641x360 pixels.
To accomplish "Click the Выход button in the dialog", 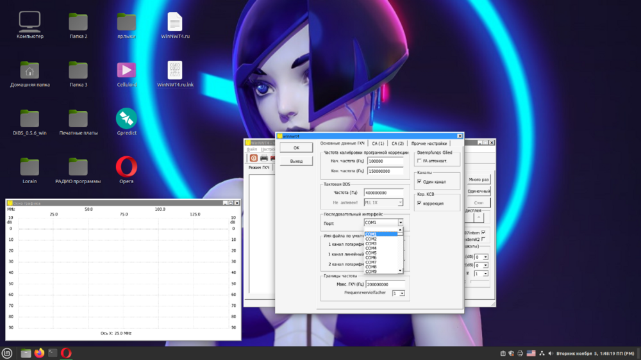I will pyautogui.click(x=296, y=161).
